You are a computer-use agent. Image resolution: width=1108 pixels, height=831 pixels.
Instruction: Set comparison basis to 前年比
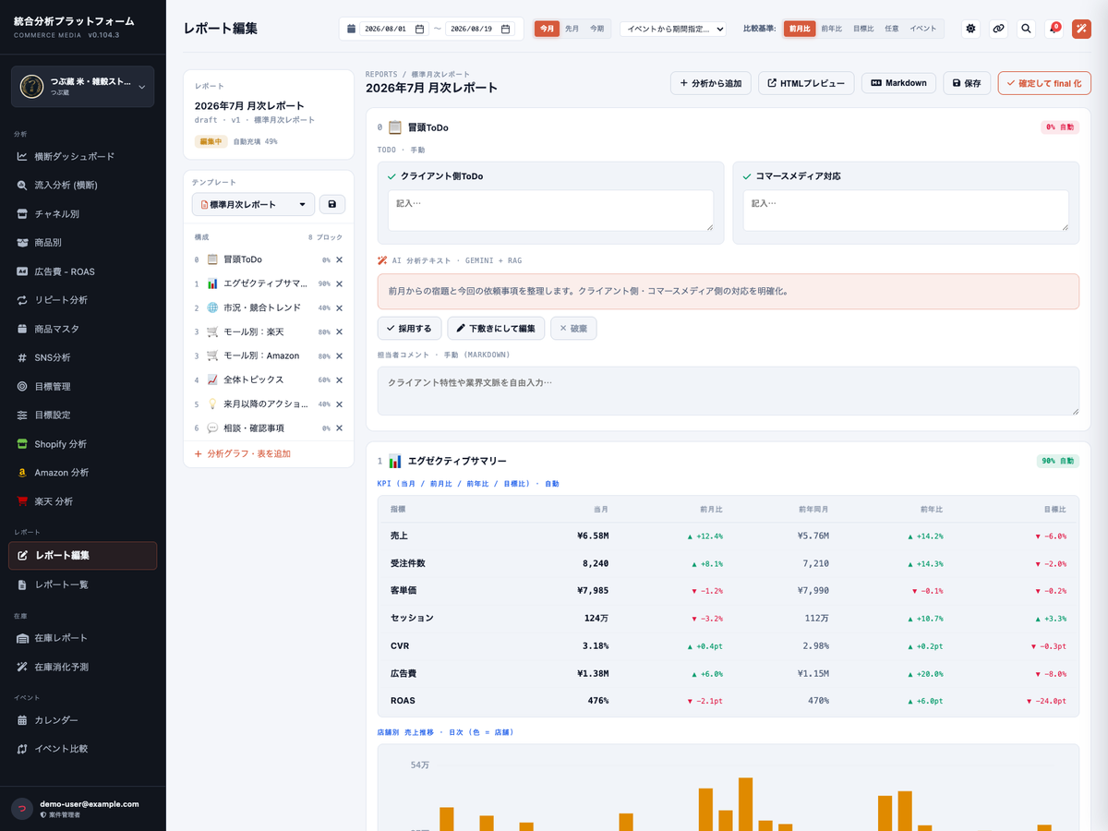832,29
